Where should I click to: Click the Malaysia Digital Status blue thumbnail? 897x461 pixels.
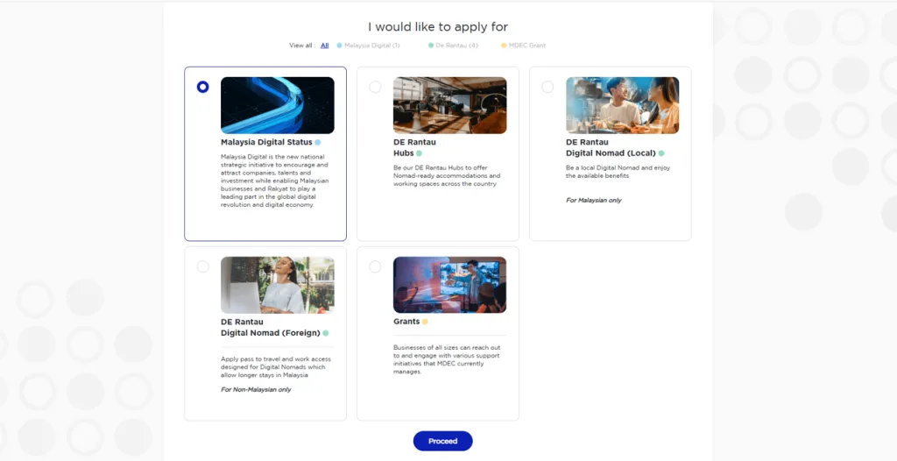click(278, 105)
